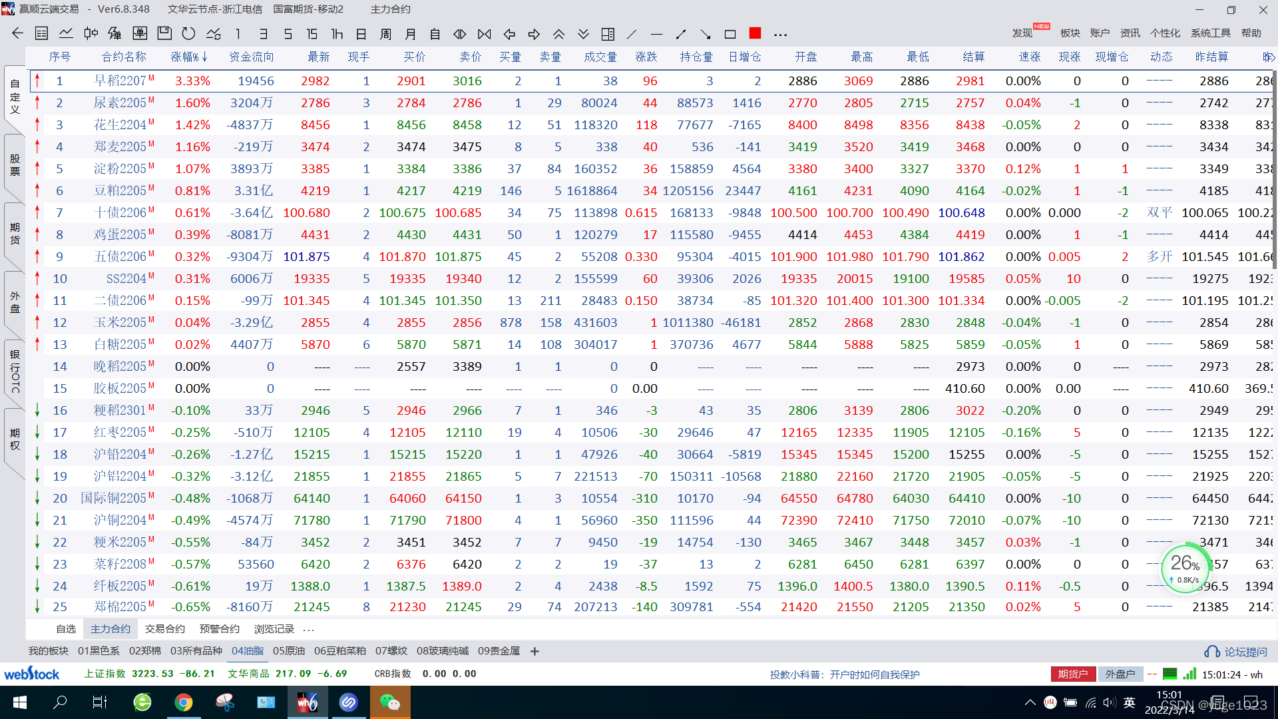The image size is (1278, 719).
Task: Click the 成交量 column header
Action: pos(600,57)
